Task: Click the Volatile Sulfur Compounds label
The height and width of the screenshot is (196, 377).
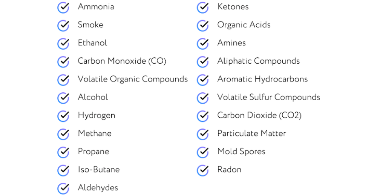Action: [268, 97]
